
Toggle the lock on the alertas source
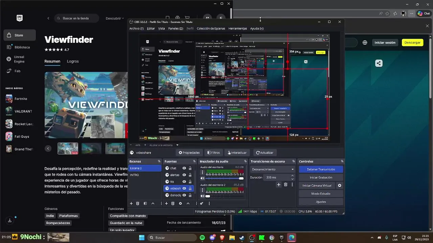point(190,175)
